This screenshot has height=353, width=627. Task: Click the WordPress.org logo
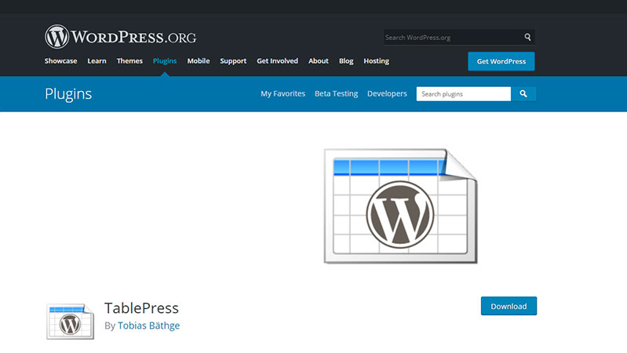[x=120, y=37]
